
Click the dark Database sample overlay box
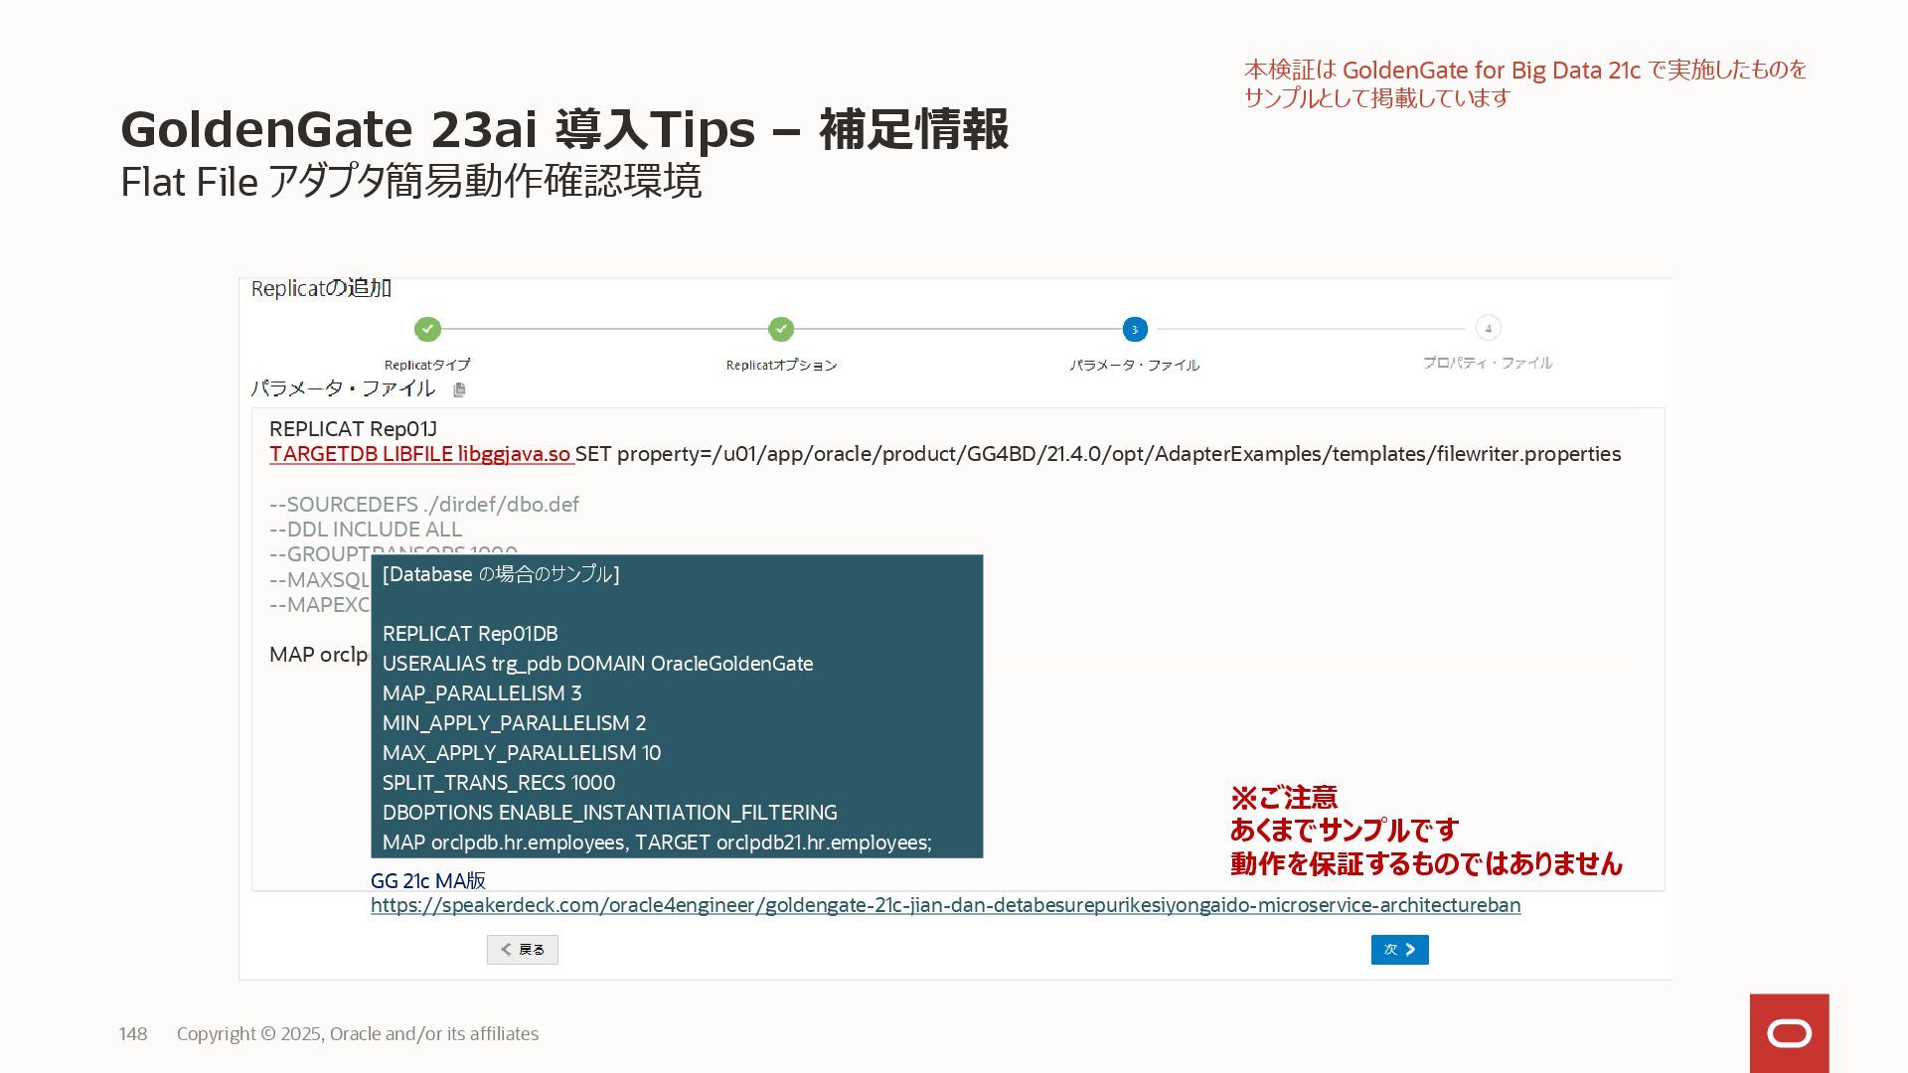pyautogui.click(x=676, y=705)
